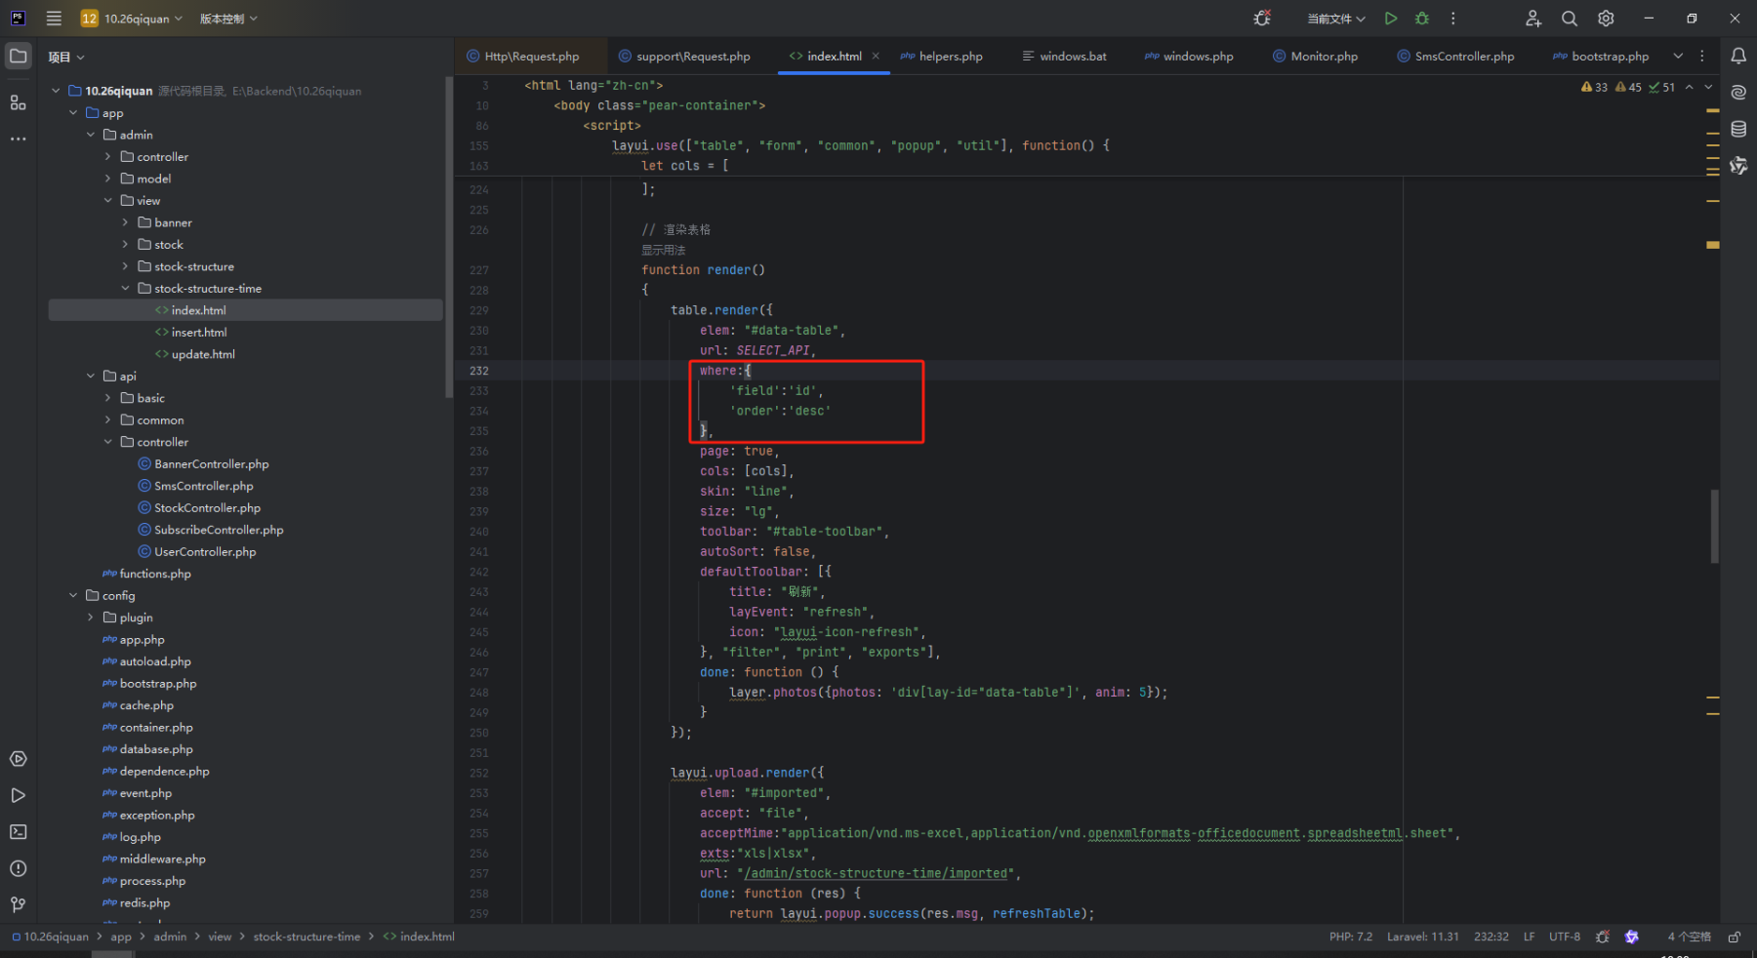Collapse the admin folder
Viewport: 1757px width, 958px height.
(x=91, y=135)
